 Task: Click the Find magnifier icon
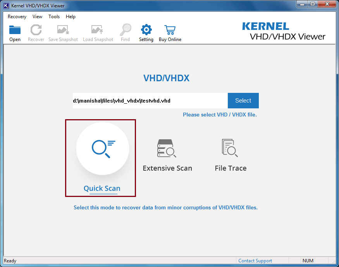[x=126, y=30]
